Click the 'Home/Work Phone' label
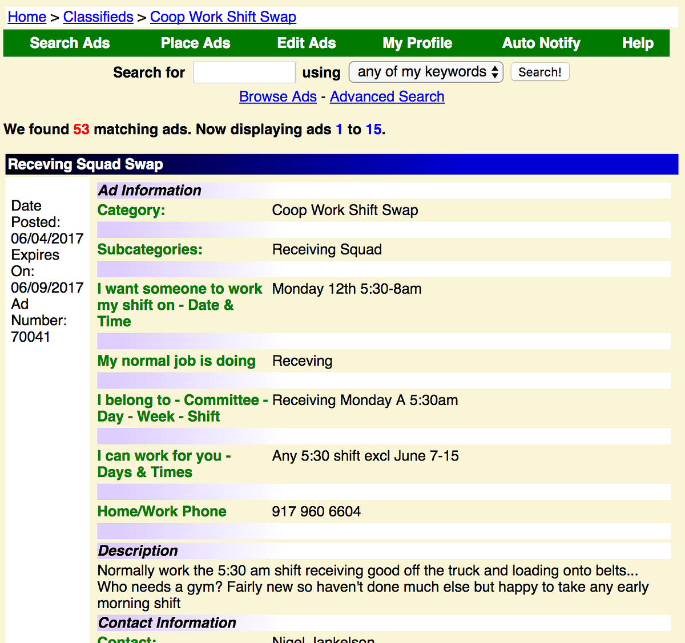This screenshot has width=685, height=643. [x=162, y=511]
